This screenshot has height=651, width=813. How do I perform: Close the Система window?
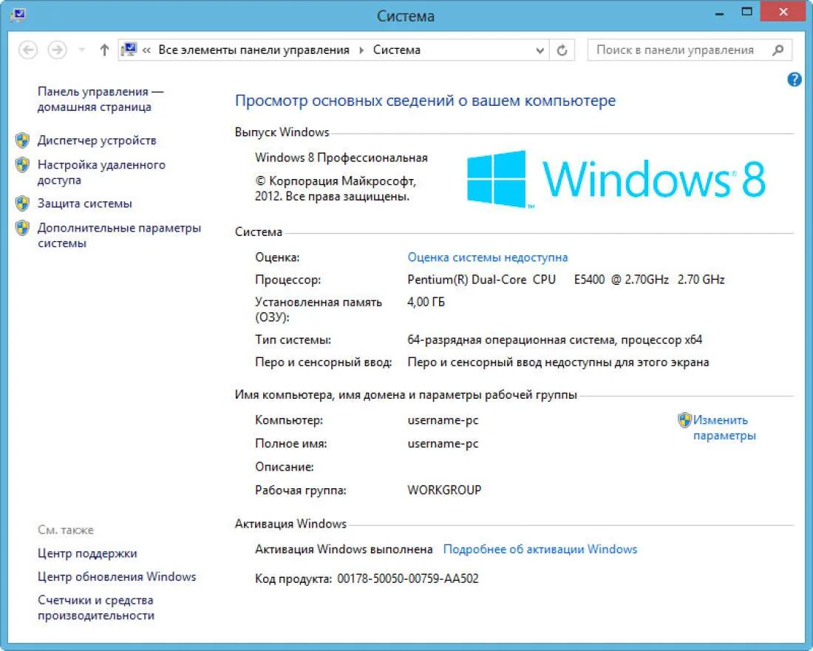(x=783, y=11)
